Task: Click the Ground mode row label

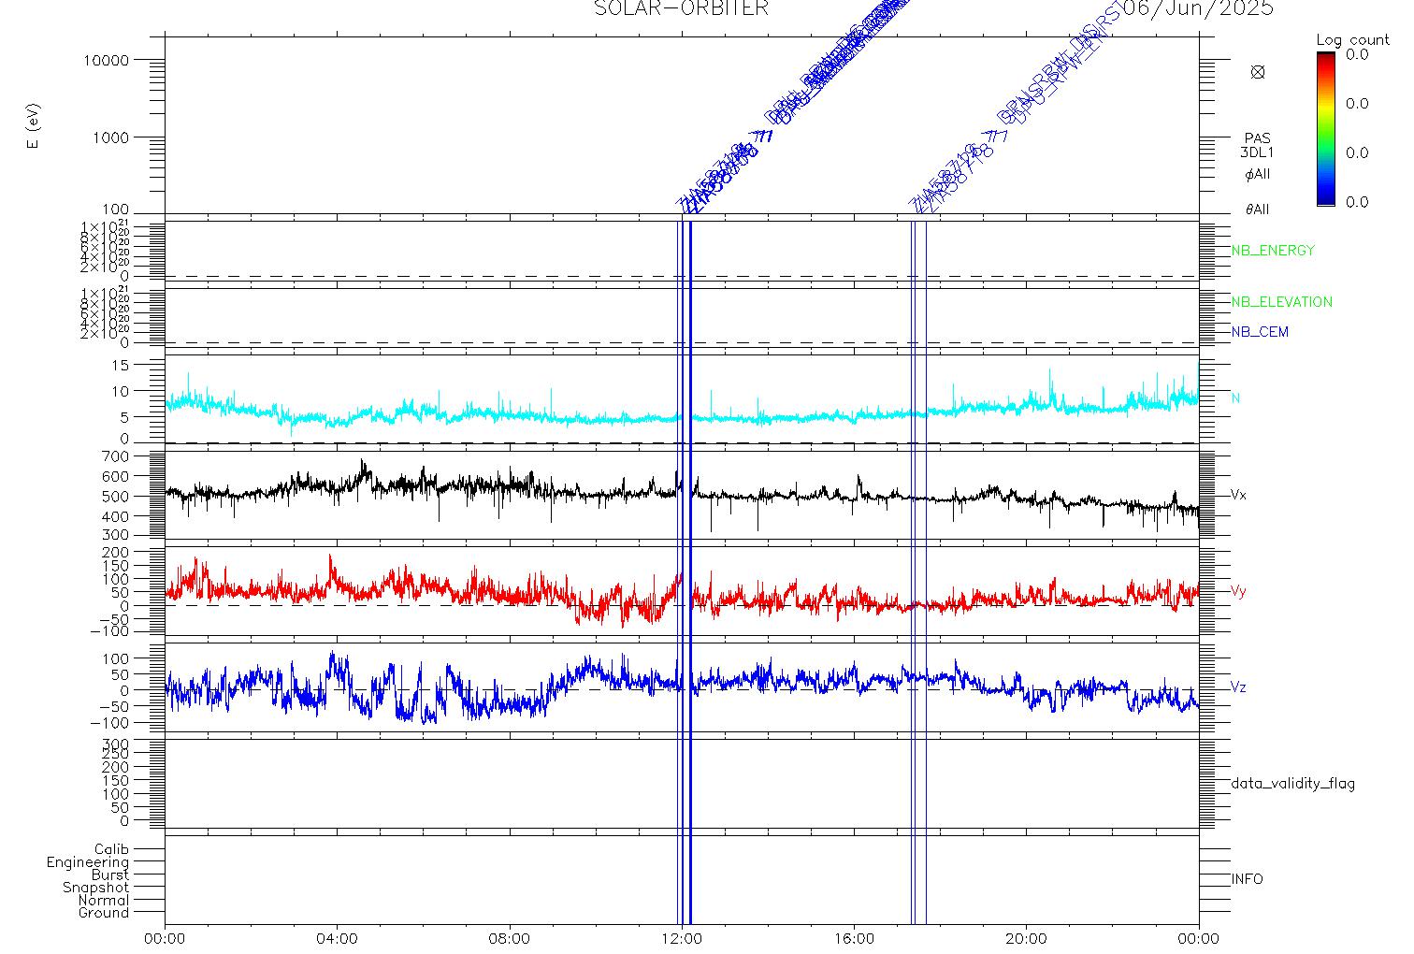Action: 104,913
